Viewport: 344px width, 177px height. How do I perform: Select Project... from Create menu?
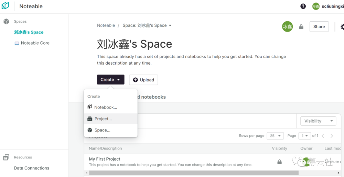pos(111,119)
